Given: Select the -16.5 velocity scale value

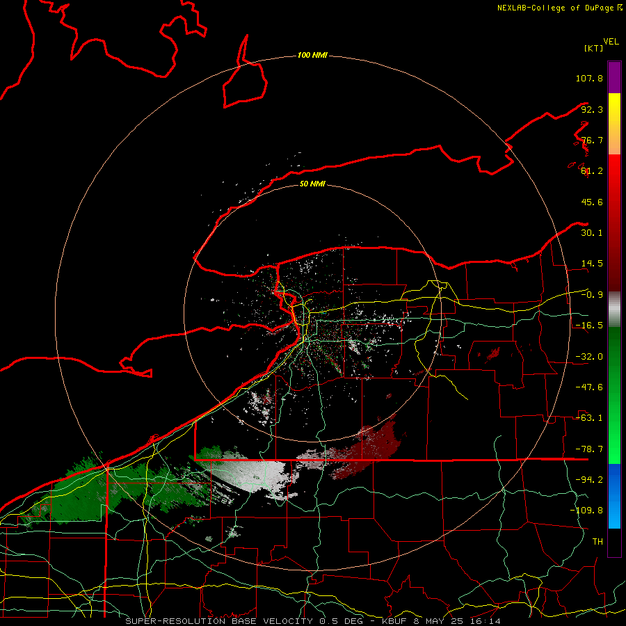Looking at the screenshot, I should pos(589,326).
